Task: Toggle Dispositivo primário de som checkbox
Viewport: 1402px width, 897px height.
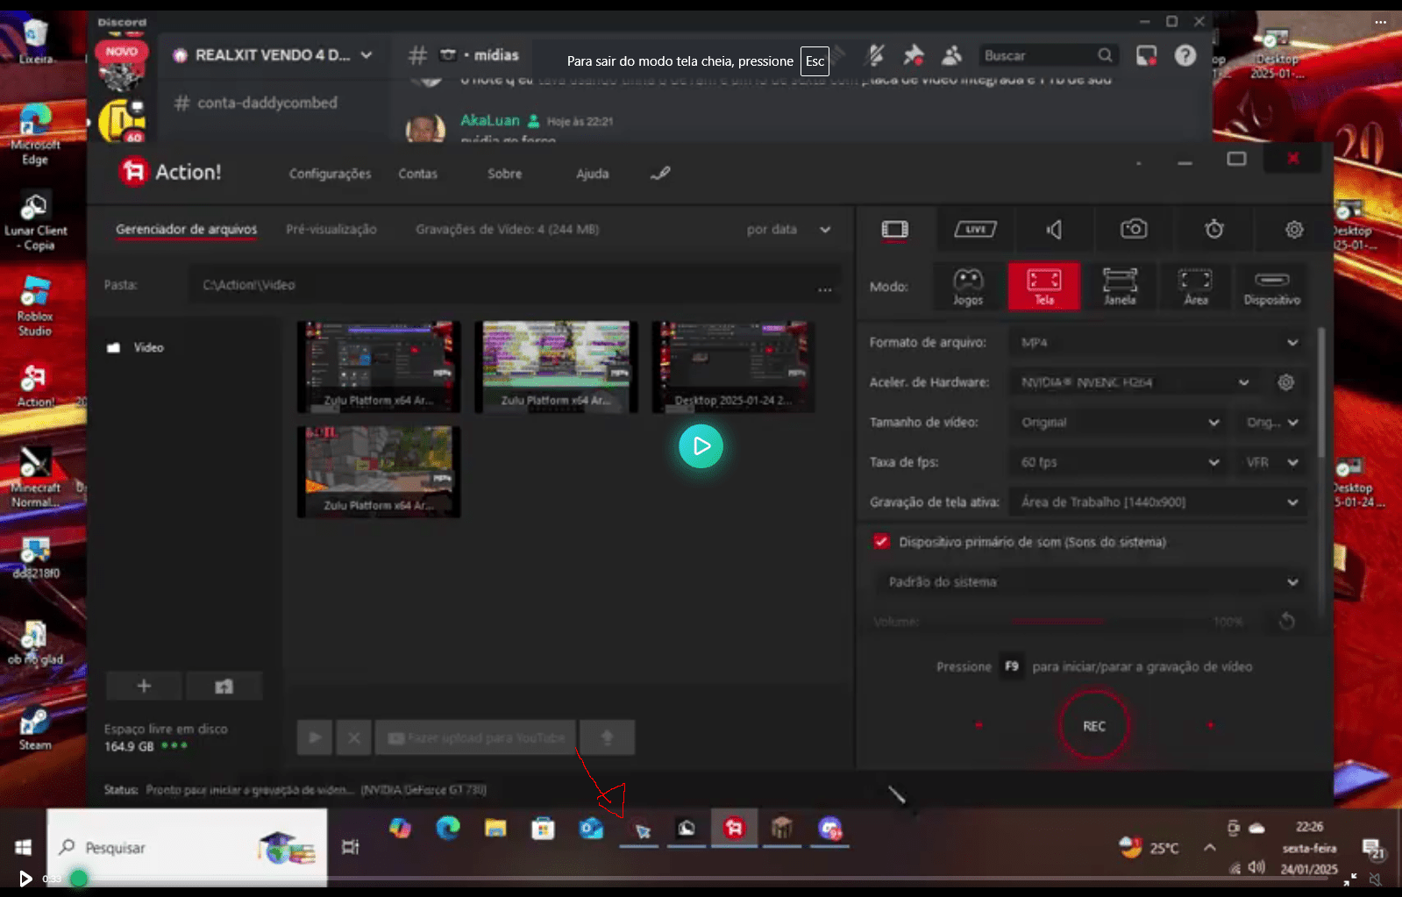Action: click(x=881, y=541)
